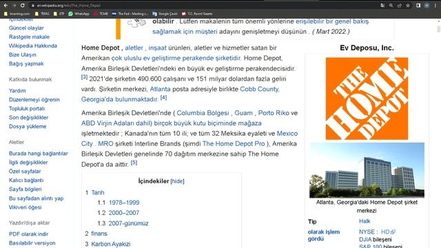Open İlgili değişiklikler link
Viewport: 441px width, 248px height.
click(x=28, y=163)
